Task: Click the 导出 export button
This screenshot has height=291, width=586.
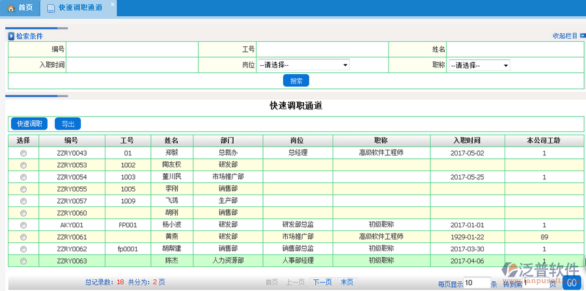Action: coord(68,124)
